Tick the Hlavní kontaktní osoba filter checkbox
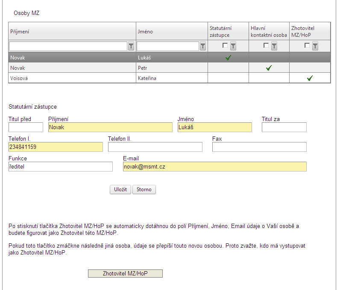 [266, 45]
